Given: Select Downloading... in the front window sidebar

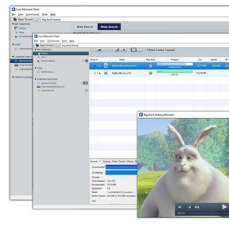Looking at the screenshot, I should [49, 61].
